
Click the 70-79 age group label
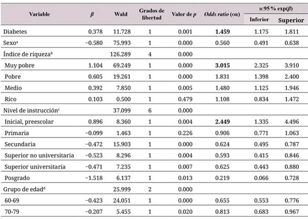pos(12,211)
